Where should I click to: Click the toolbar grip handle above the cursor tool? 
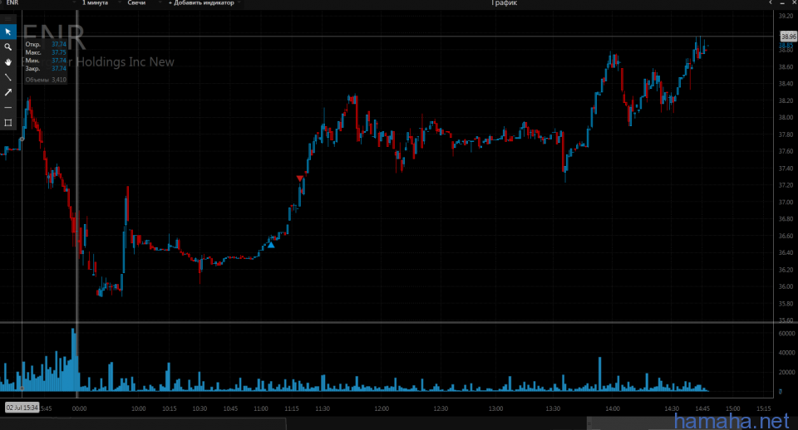(8, 19)
